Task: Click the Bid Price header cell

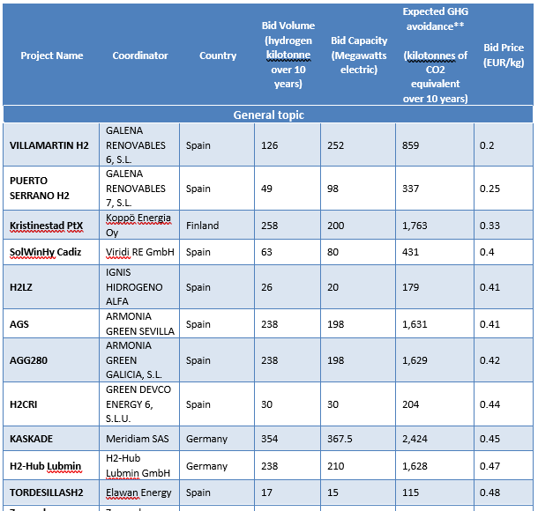Action: (504, 55)
